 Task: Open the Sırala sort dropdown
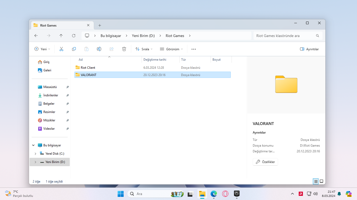point(144,49)
